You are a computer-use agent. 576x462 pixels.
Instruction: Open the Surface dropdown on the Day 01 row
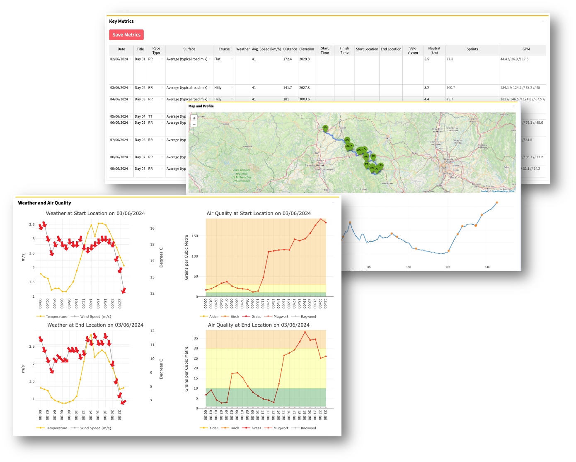[211, 59]
